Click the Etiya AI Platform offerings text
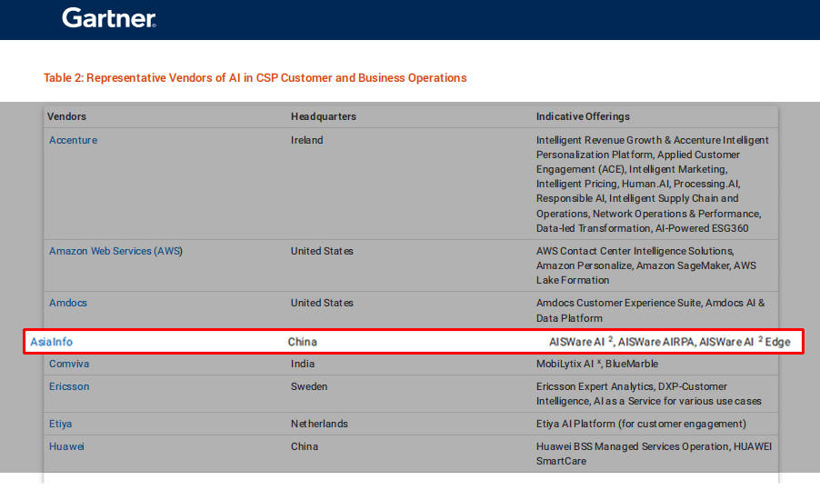820x500 pixels. [640, 424]
